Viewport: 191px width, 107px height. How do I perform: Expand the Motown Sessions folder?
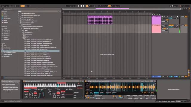click(20, 25)
